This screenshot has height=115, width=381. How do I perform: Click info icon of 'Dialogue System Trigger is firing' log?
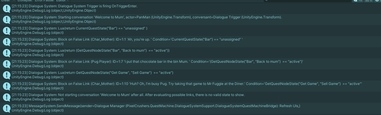pos(6,8)
